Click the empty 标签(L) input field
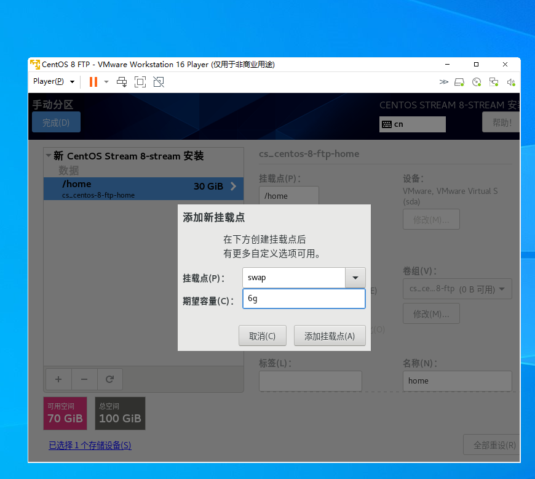Viewport: 535px width, 479px height. [311, 381]
